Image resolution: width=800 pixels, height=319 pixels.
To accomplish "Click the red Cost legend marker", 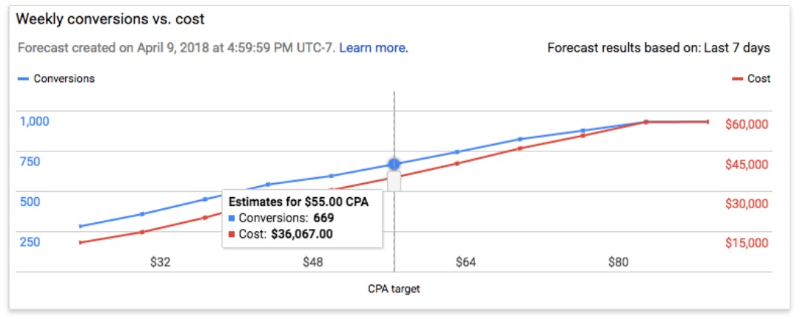I will click(737, 78).
